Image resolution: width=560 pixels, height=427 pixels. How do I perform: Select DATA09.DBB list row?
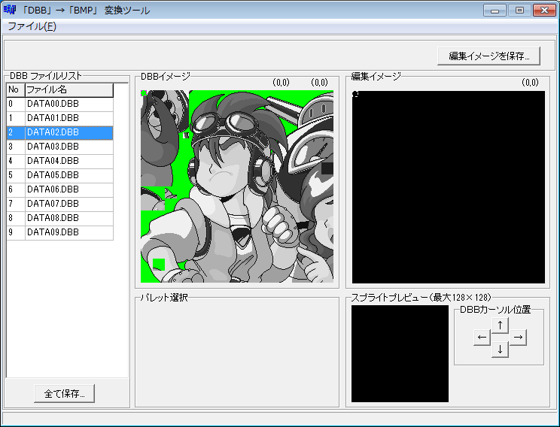pos(53,232)
